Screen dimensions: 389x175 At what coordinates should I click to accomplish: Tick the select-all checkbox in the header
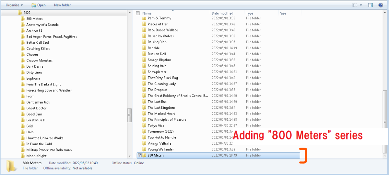pyautogui.click(x=138, y=13)
